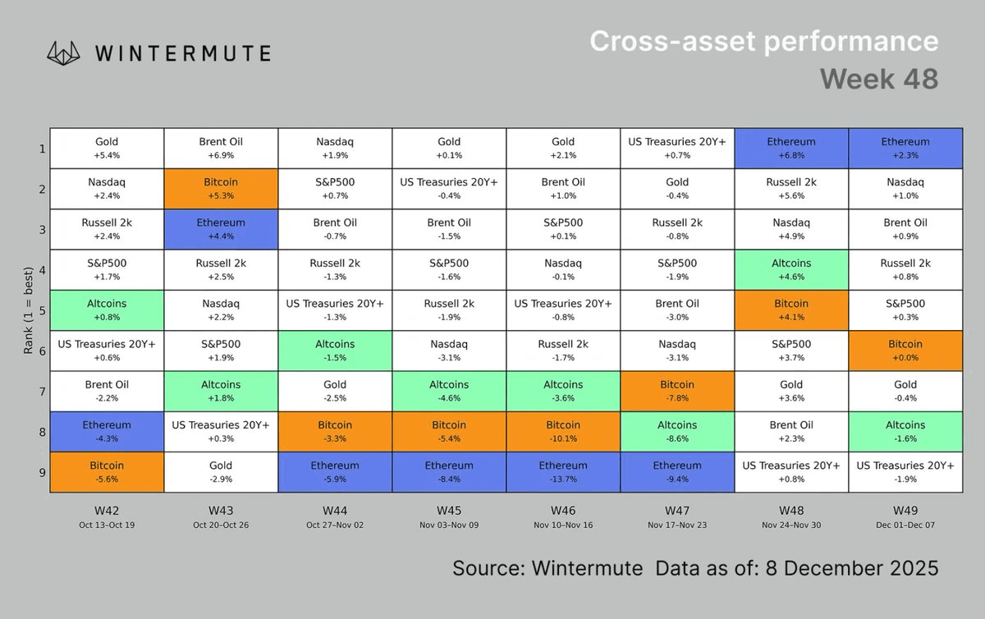
Task: Click the Brent Oil +6.9% cell
Action: (221, 149)
